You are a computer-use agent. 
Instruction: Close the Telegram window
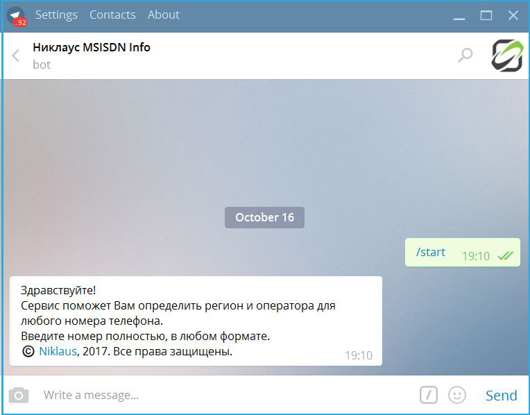tap(513, 15)
